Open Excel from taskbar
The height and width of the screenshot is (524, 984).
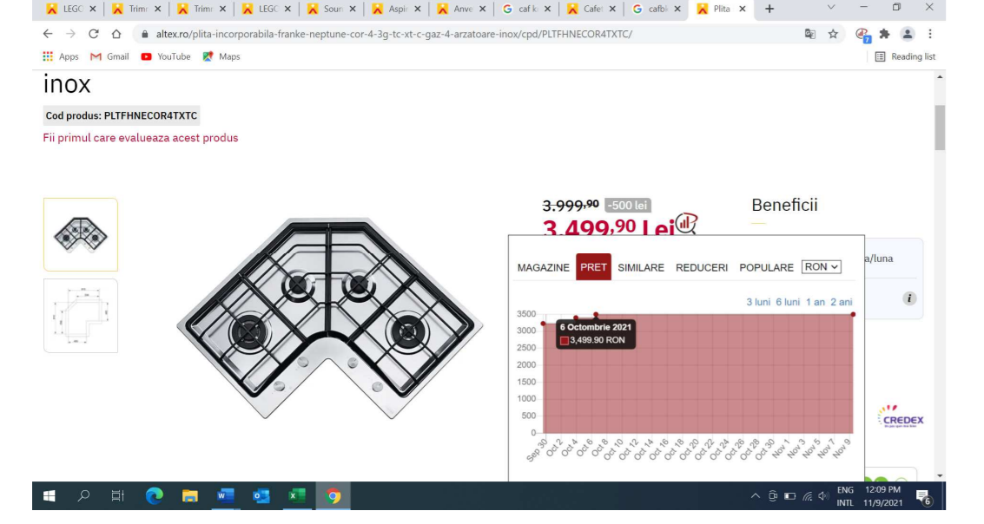[297, 495]
